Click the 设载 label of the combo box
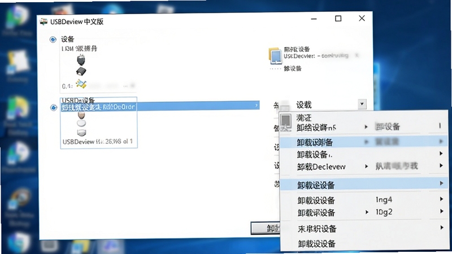The image size is (452, 254). [304, 104]
